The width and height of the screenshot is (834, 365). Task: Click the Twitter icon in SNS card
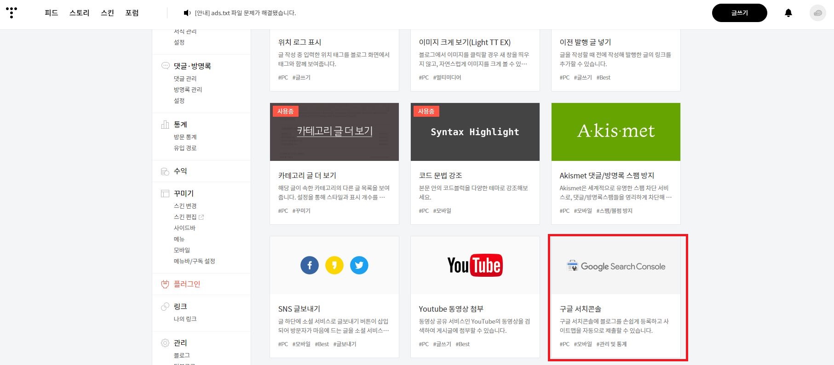[x=359, y=265]
